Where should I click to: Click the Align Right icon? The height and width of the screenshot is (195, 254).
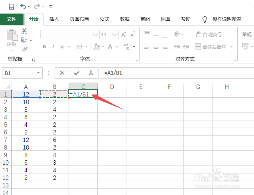point(165,47)
